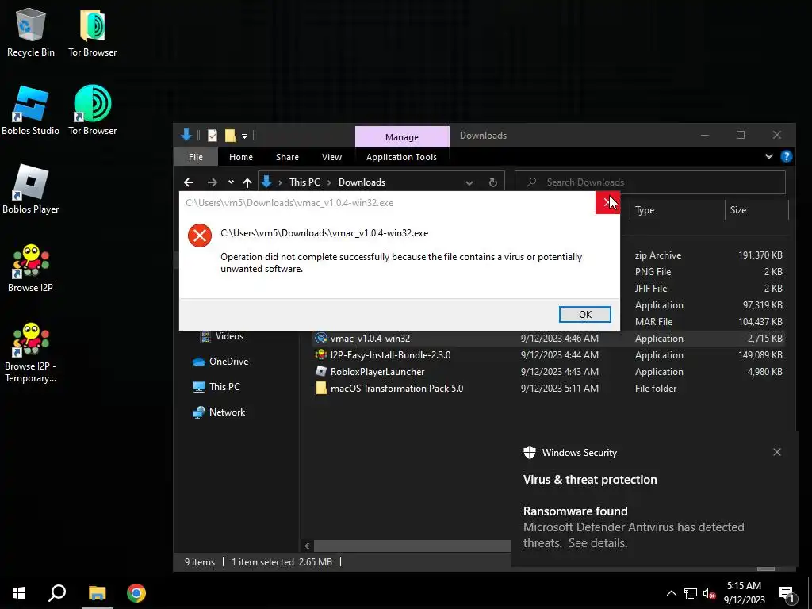Open the Action Center notifications icon

point(787,594)
